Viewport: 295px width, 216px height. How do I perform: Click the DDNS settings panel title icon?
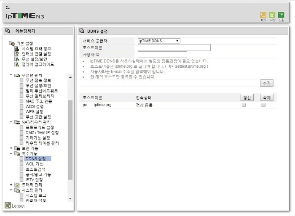pos(82,31)
